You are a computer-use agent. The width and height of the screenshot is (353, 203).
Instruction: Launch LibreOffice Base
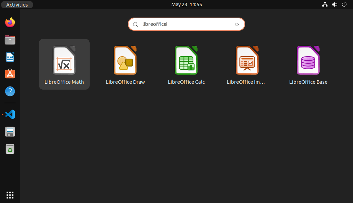[308, 64]
